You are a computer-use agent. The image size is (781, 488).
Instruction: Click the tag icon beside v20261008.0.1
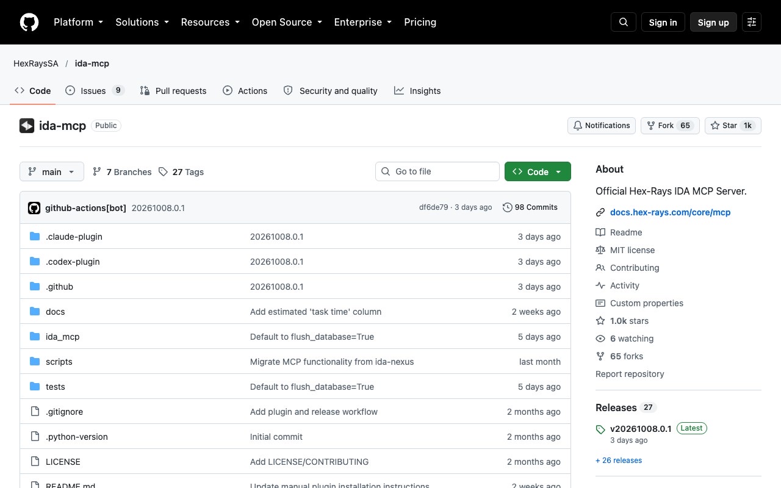click(600, 429)
